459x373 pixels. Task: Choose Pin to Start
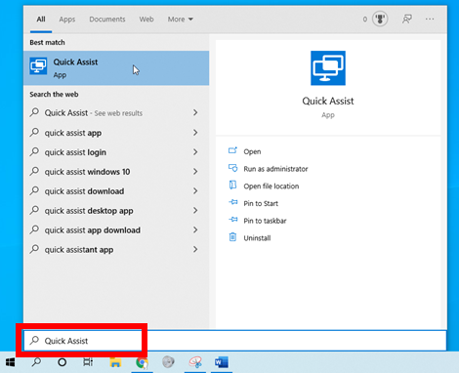(261, 203)
